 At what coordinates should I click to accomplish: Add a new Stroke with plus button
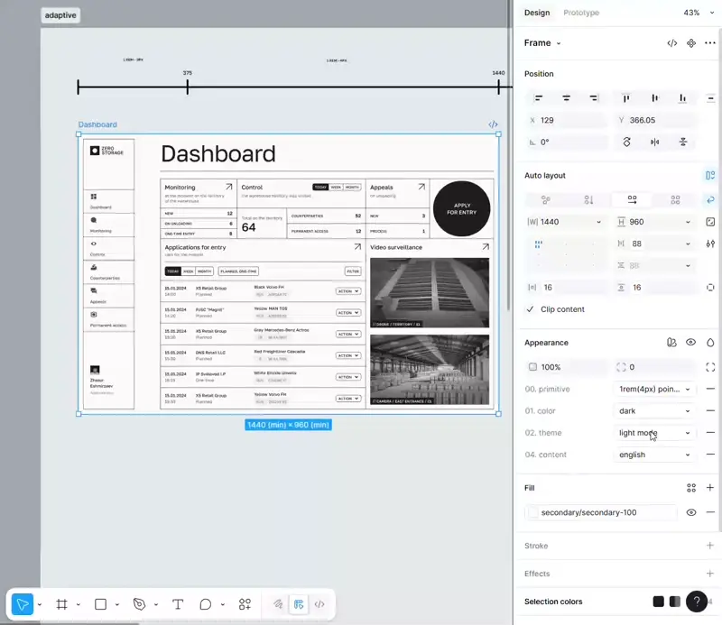pos(710,546)
